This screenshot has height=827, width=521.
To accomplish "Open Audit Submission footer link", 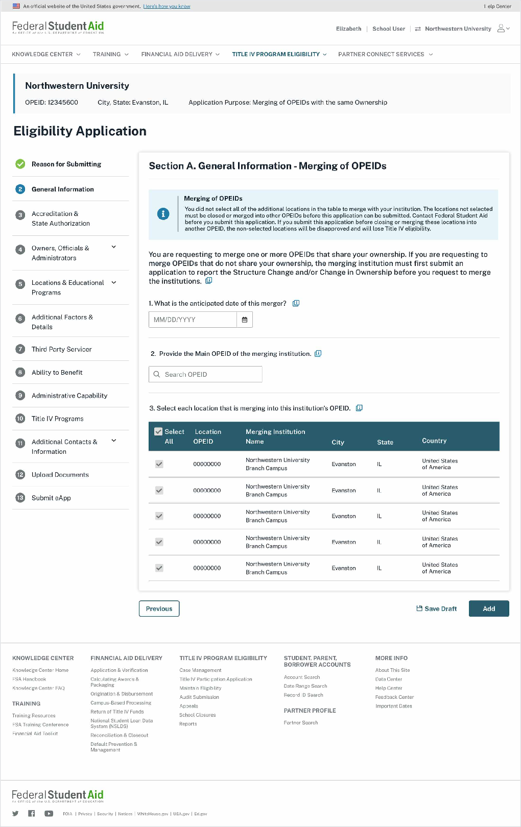I will (199, 697).
